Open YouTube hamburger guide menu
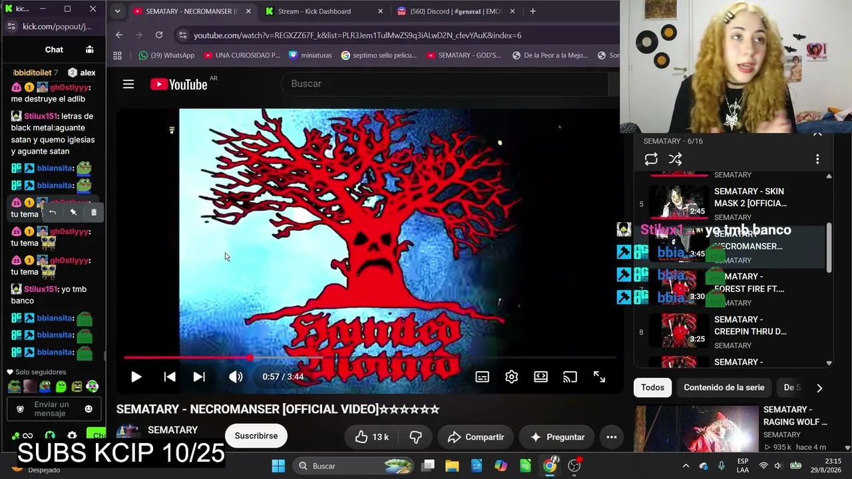Image resolution: width=852 pixels, height=479 pixels. 128,84
